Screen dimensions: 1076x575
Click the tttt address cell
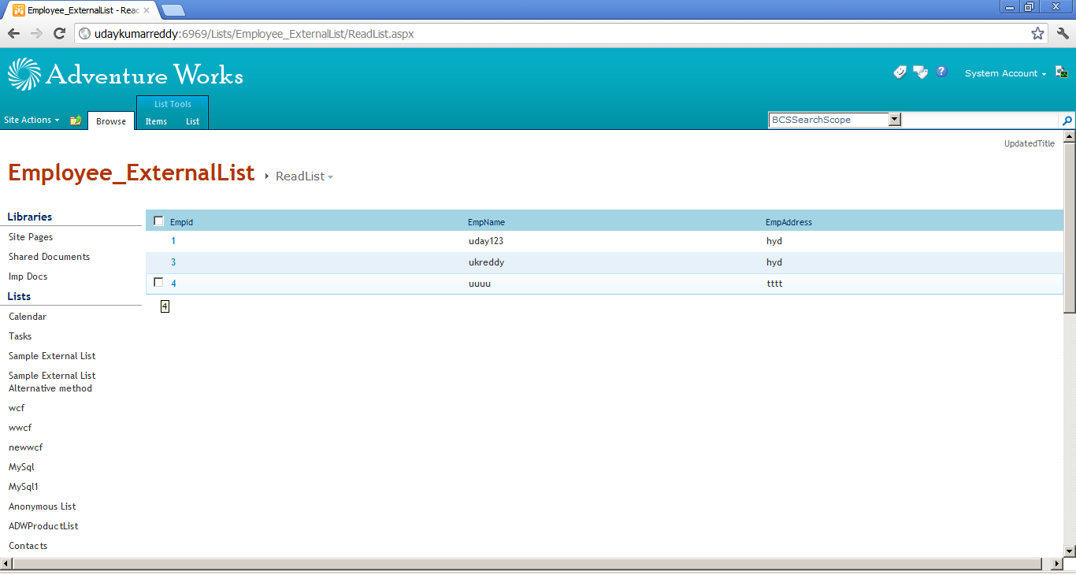[x=774, y=284]
